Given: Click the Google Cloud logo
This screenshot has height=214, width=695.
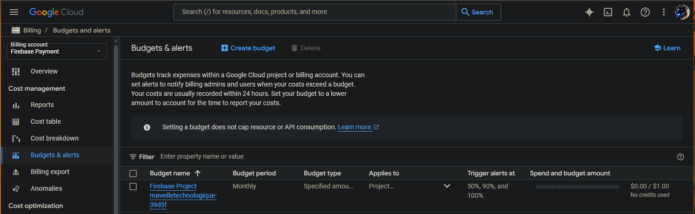Looking at the screenshot, I should coord(56,12).
